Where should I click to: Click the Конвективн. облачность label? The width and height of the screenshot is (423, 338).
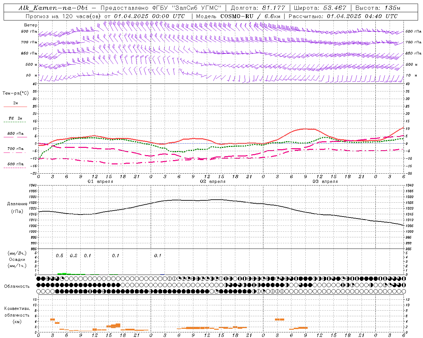(17, 312)
